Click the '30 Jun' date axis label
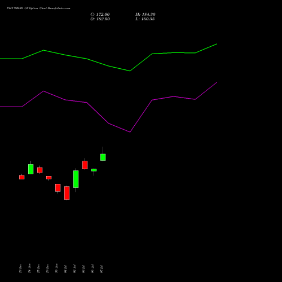 pyautogui.click(x=56, y=268)
